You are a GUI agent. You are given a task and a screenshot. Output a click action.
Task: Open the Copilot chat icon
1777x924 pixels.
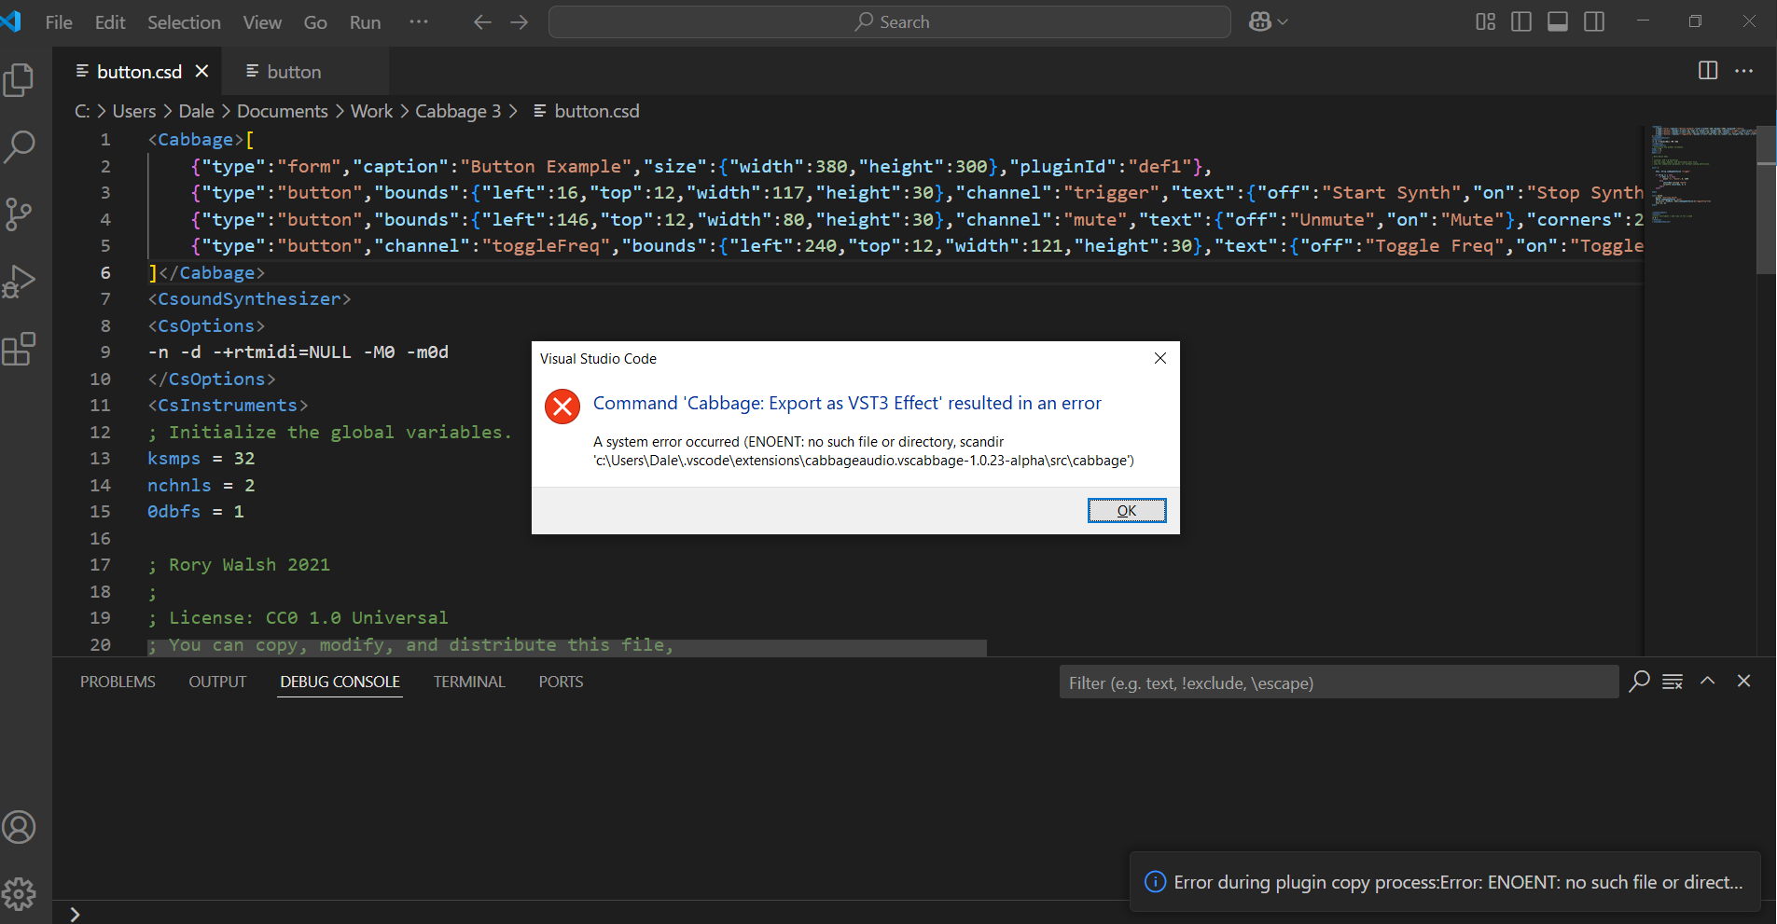pyautogui.click(x=1260, y=22)
